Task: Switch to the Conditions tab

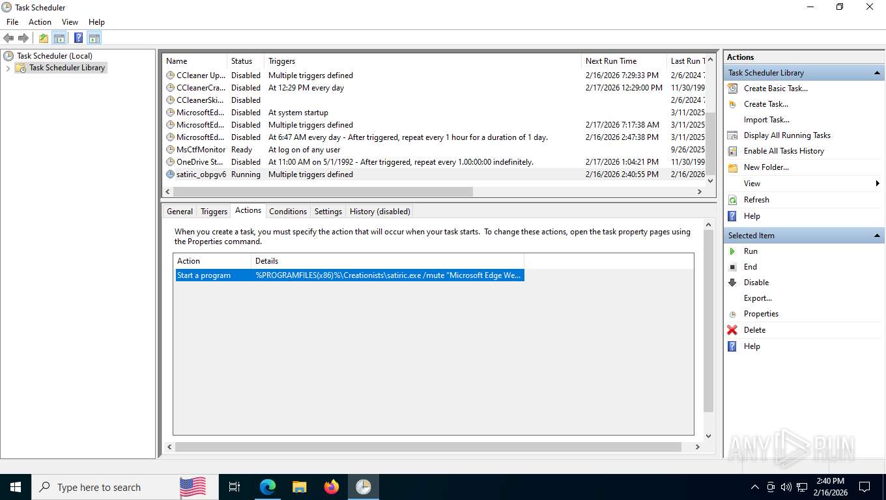Action: point(287,212)
